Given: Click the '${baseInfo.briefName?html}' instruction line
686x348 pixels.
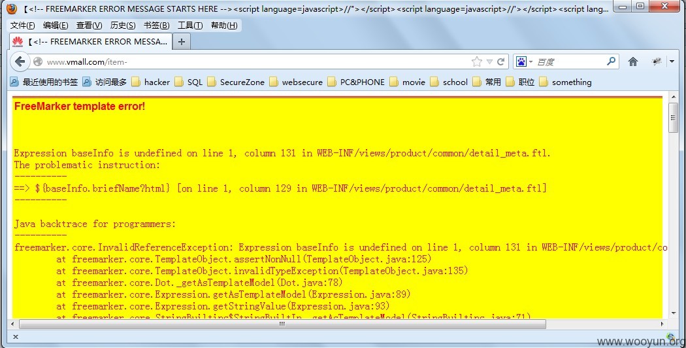Looking at the screenshot, I should 280,188.
